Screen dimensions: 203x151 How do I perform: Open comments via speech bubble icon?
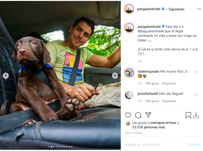click(138, 115)
